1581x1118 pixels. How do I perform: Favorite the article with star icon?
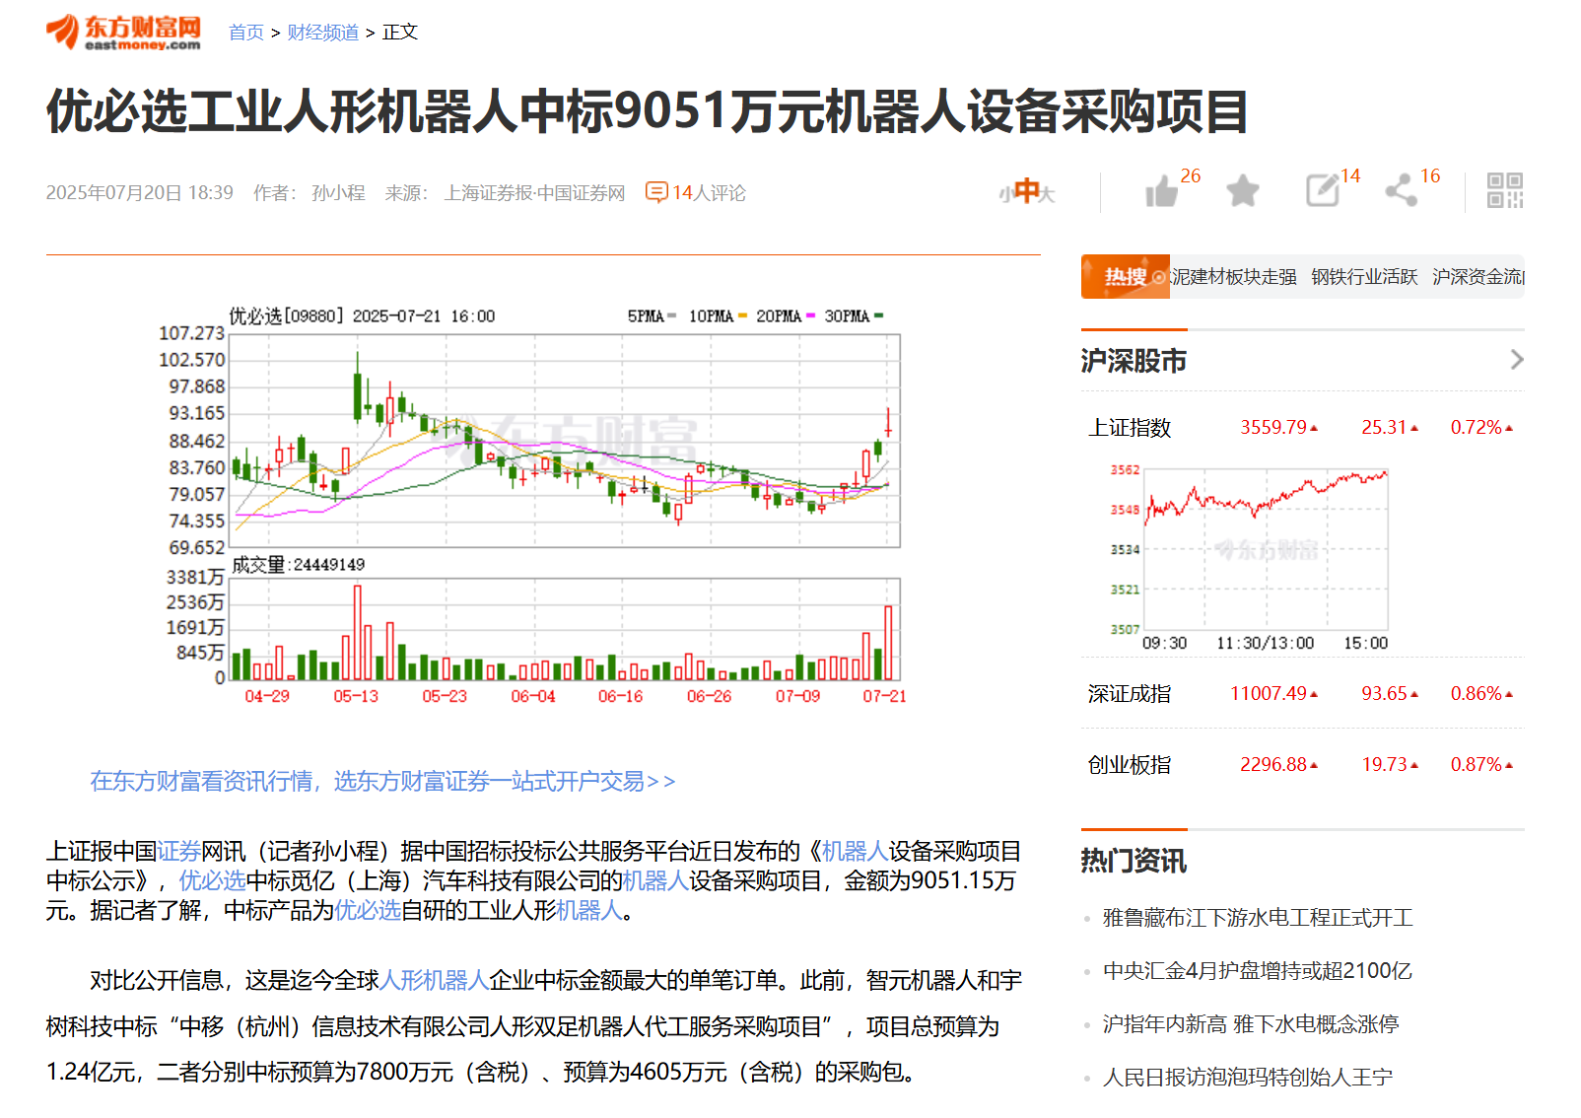pos(1243,191)
